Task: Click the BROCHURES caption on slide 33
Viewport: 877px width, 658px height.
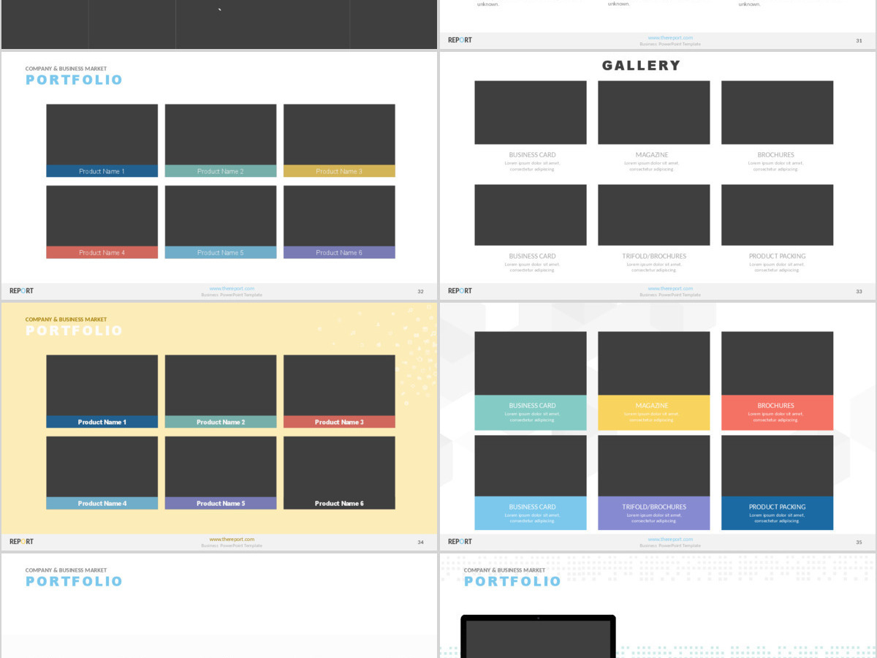Action: click(775, 155)
